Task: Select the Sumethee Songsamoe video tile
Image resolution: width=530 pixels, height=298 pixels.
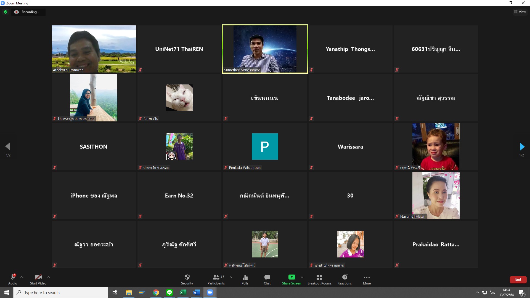Action: point(265,49)
